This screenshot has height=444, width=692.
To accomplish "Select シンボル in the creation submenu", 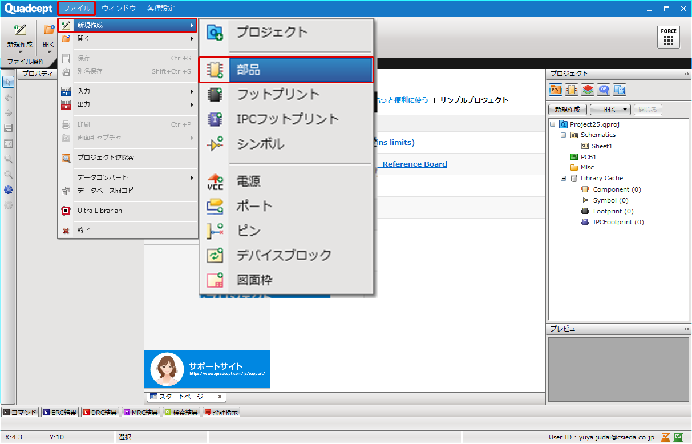I will coord(260,144).
